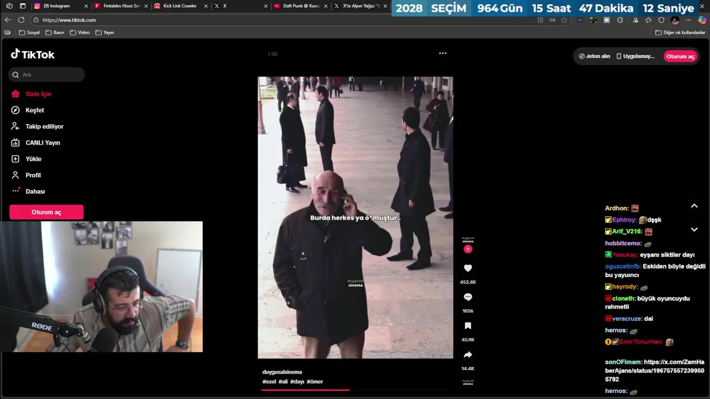This screenshot has width=710, height=399.
Task: Open video options three-dot menu
Action: [x=443, y=53]
